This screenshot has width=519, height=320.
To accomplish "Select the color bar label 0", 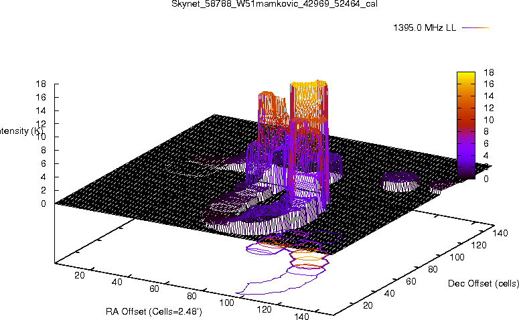I will (x=486, y=179).
